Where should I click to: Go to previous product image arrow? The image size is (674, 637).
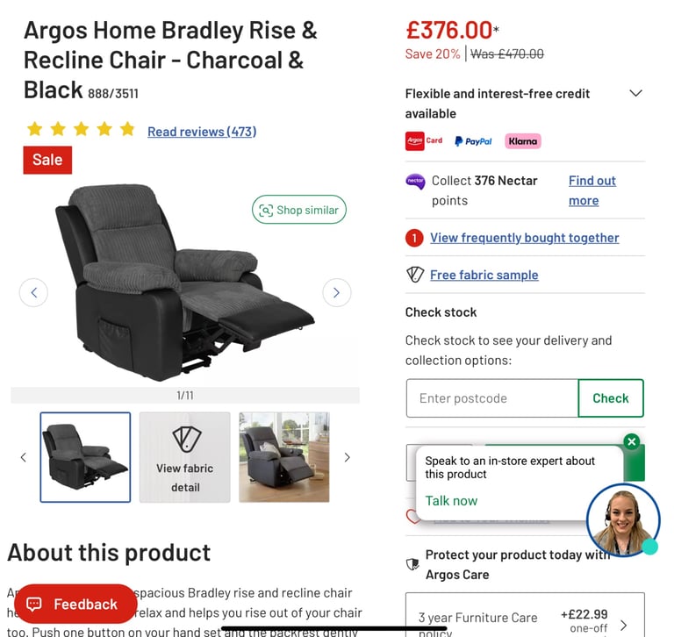click(x=33, y=293)
